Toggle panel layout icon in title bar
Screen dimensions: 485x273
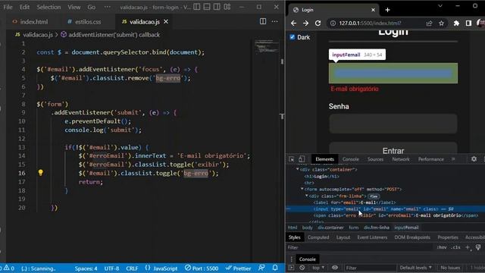tap(207, 7)
